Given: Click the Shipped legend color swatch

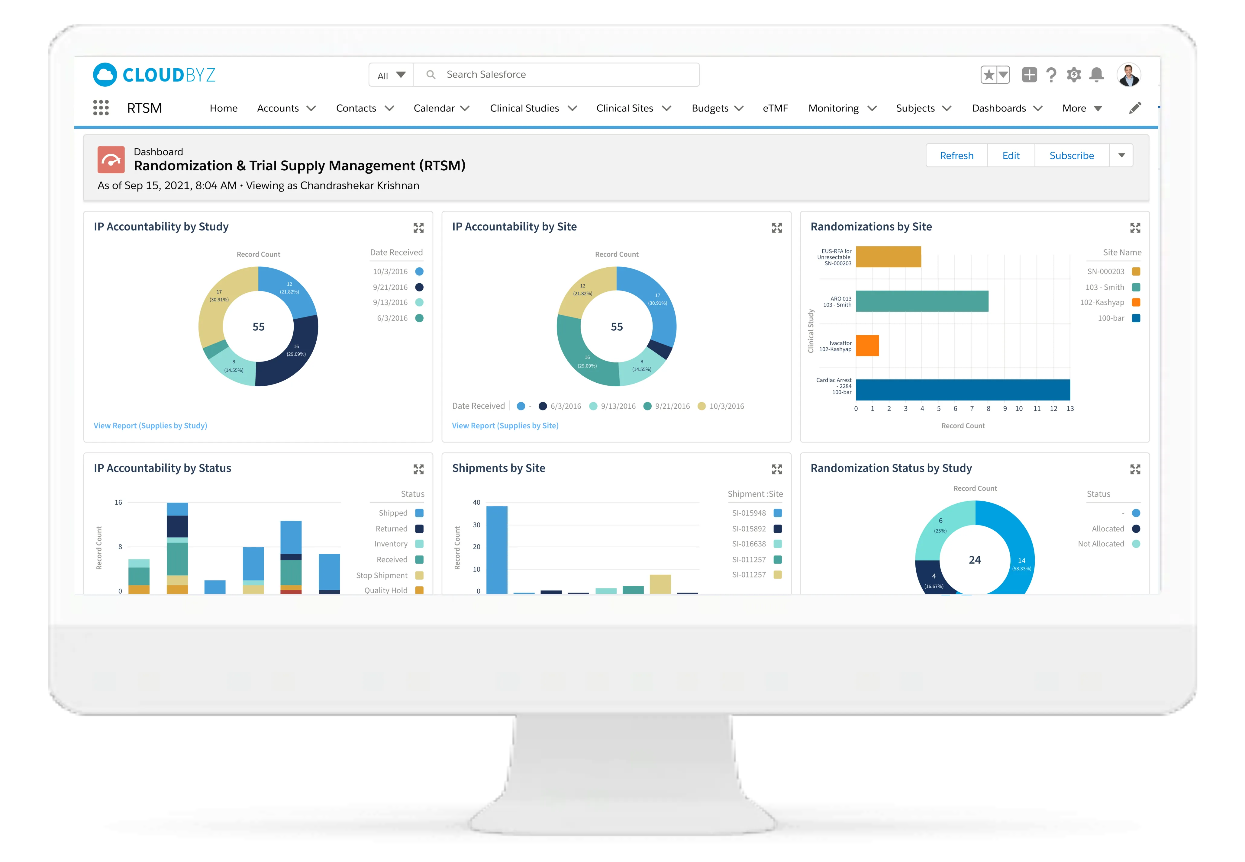Looking at the screenshot, I should point(419,513).
